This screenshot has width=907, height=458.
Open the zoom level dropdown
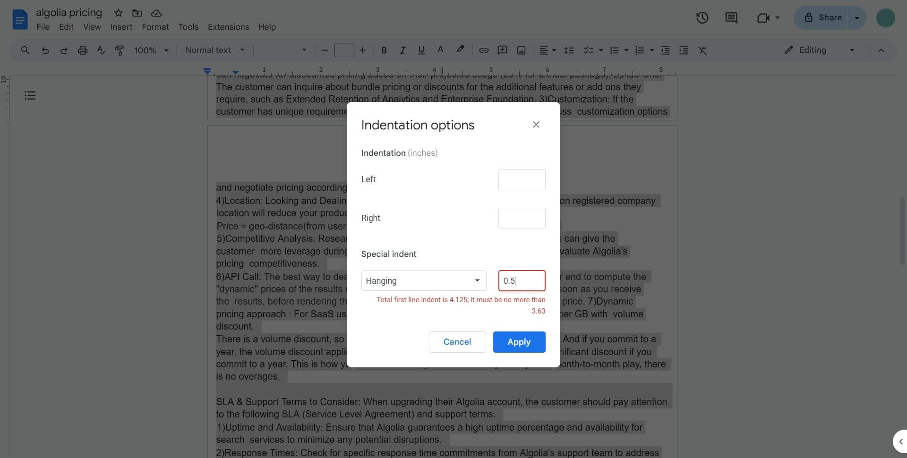(150, 50)
